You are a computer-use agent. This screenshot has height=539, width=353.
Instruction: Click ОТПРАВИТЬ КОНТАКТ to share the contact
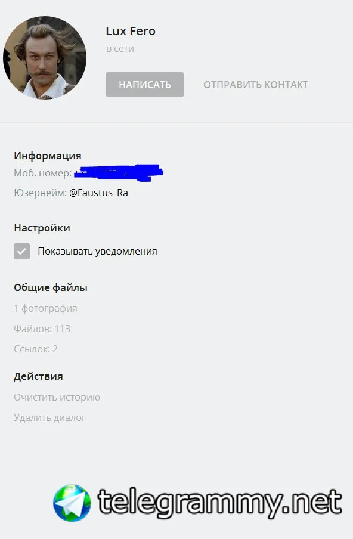(x=256, y=85)
